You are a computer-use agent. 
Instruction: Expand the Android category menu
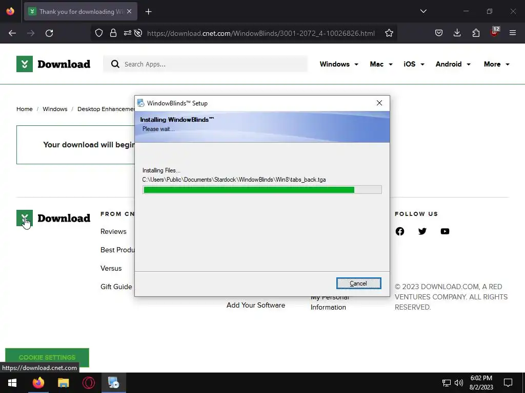click(453, 64)
